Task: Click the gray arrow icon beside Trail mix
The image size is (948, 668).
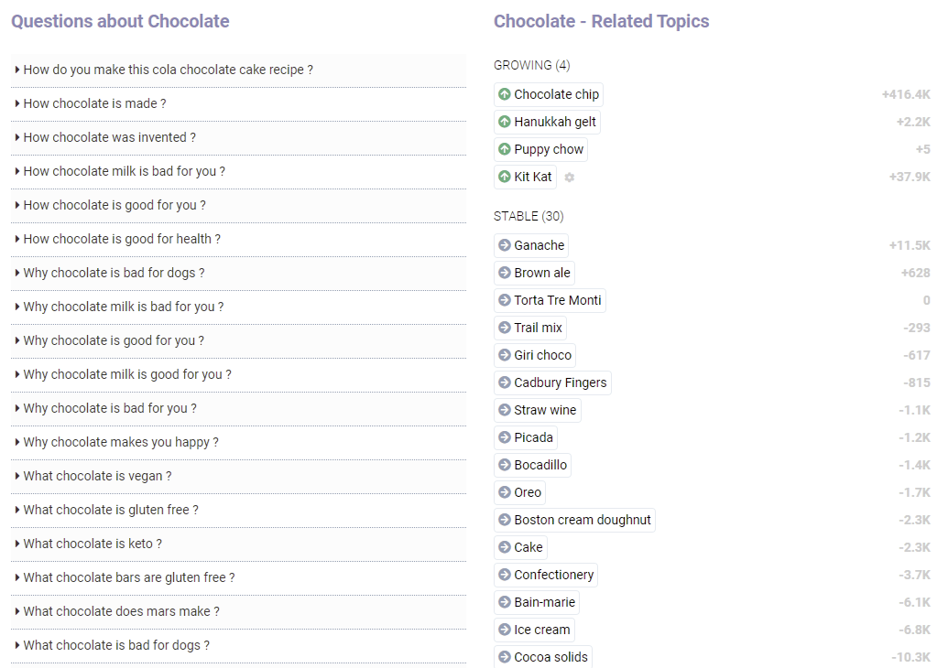Action: [x=505, y=328]
